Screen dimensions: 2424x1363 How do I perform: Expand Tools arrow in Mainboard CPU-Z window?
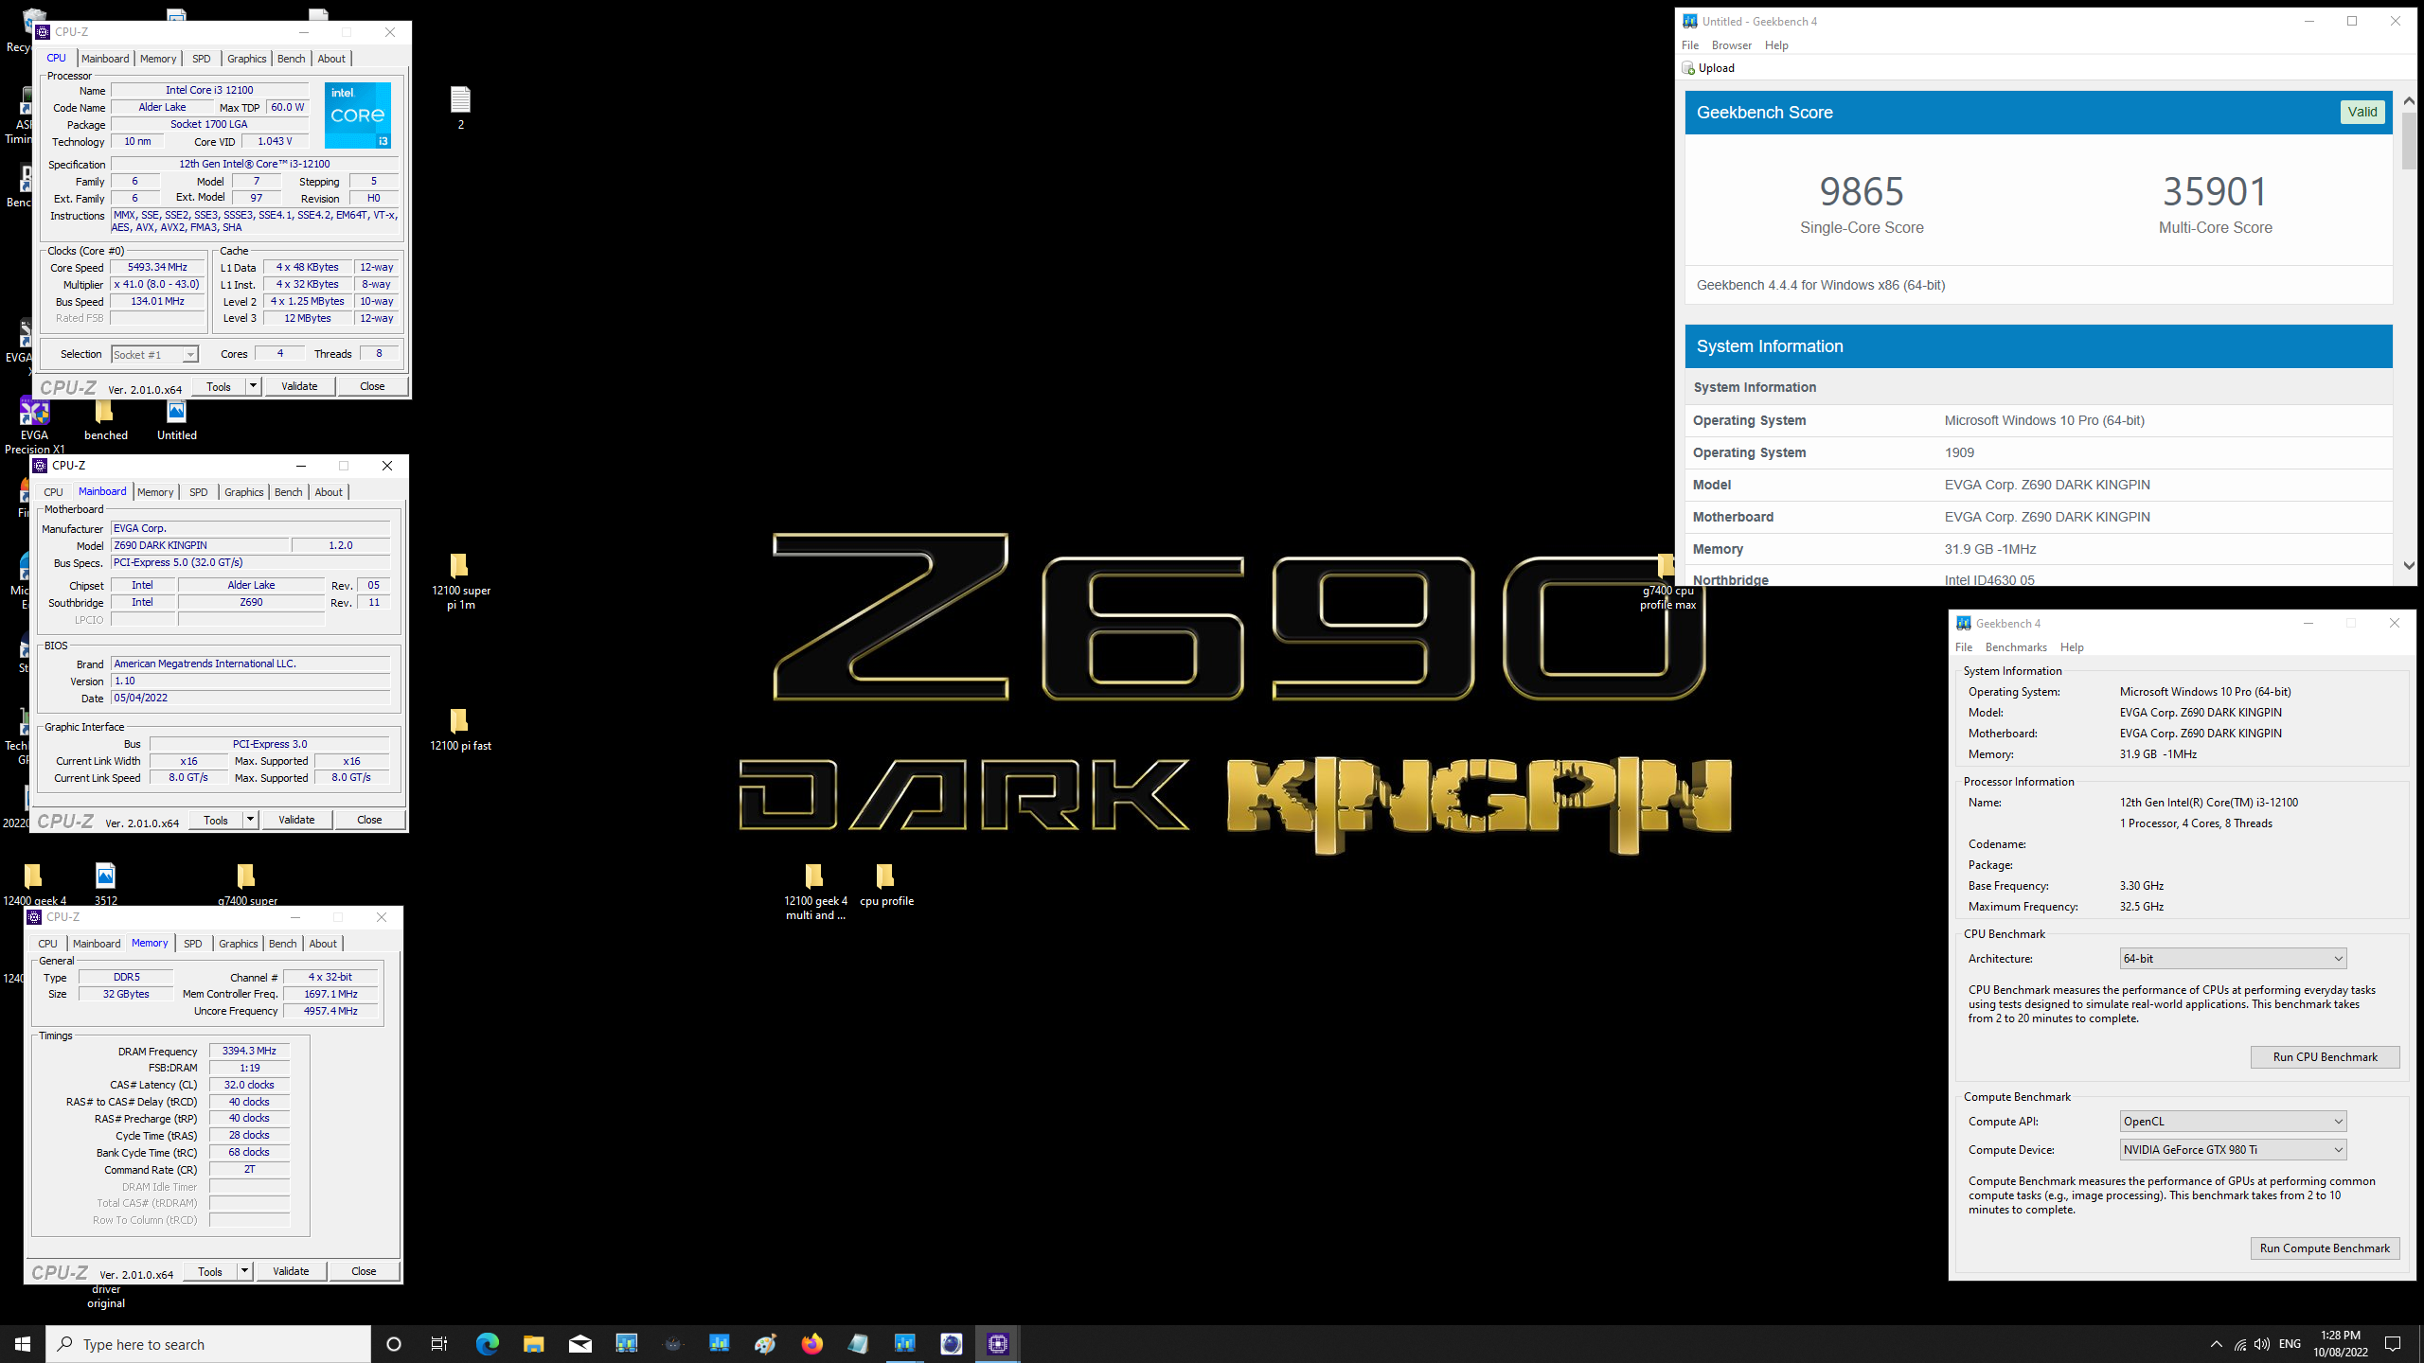click(x=250, y=820)
